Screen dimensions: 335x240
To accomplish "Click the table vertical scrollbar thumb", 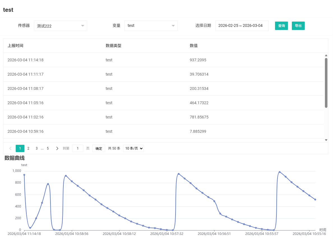I will click(x=326, y=83).
